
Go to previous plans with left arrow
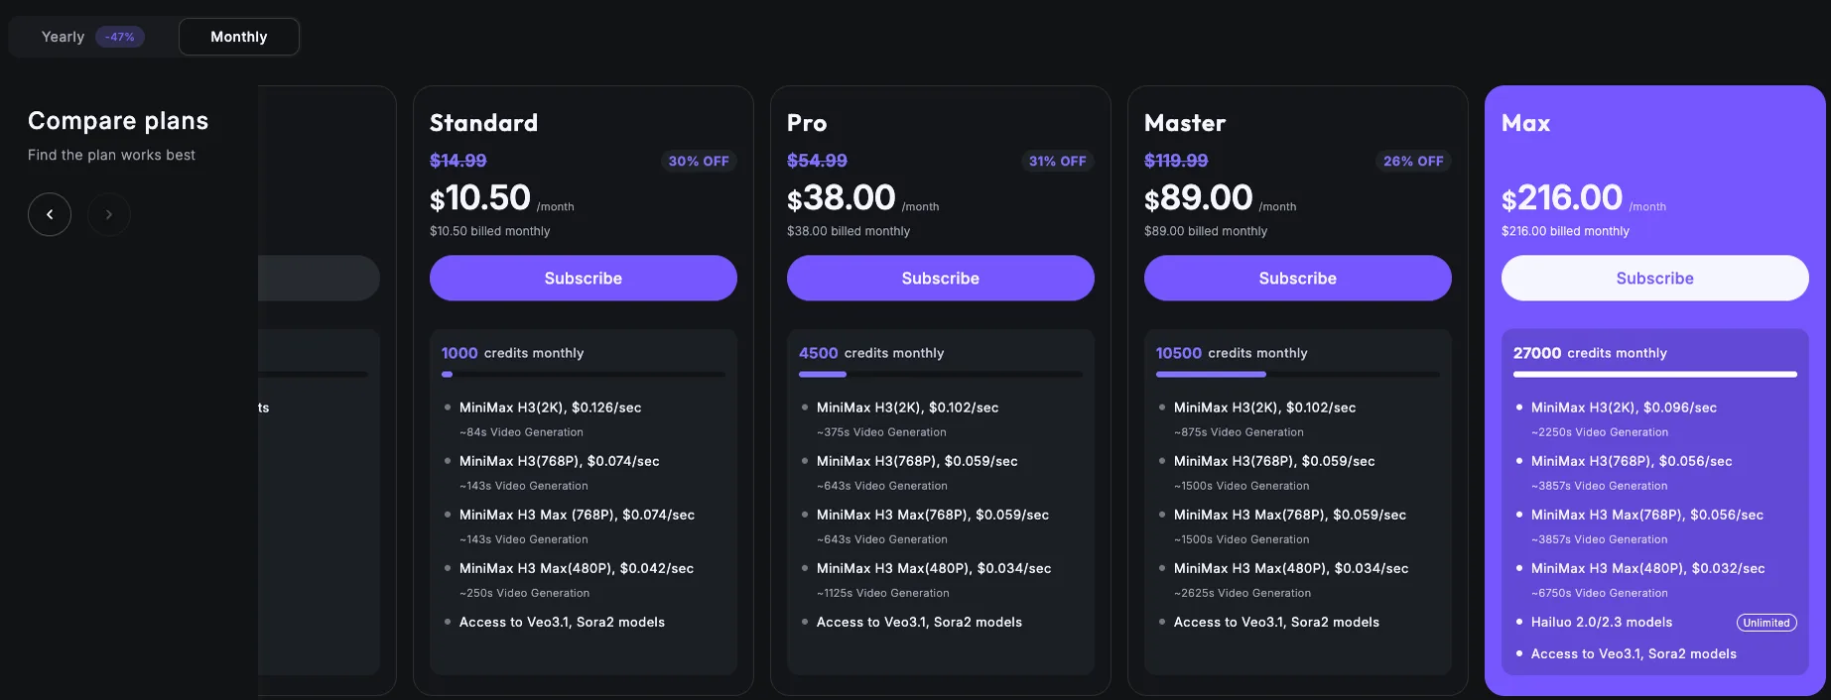[50, 214]
